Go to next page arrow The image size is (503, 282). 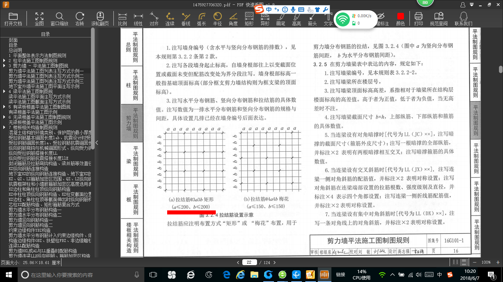[274, 262]
